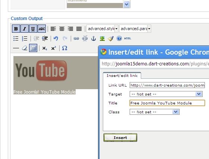Toggle Bold formatting button
Screen dimensions: 209x159
16,29
